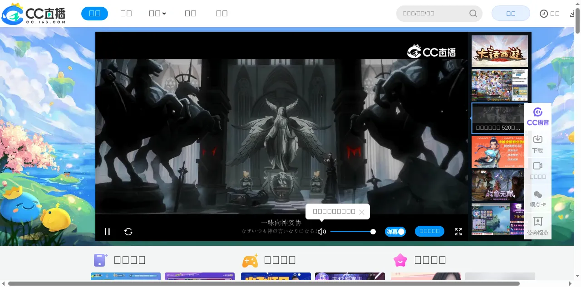Select the bottom playlist thumbnail showing 2008
Viewport: 581px width, 287px height.
point(498,219)
